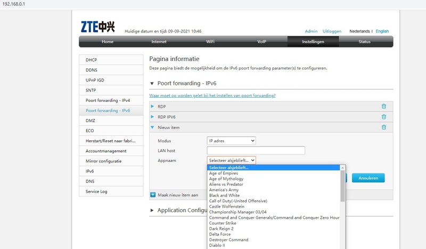Select Nederlands language

359,31
